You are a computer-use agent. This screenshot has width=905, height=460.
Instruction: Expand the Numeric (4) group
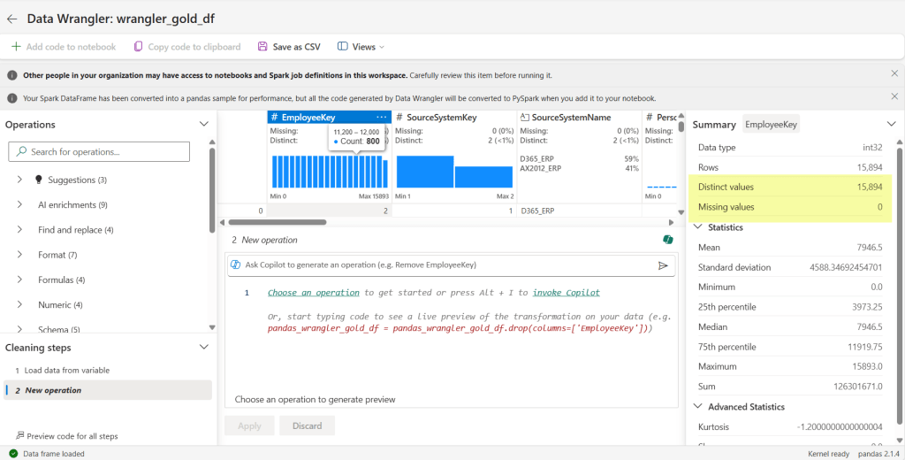(x=19, y=304)
